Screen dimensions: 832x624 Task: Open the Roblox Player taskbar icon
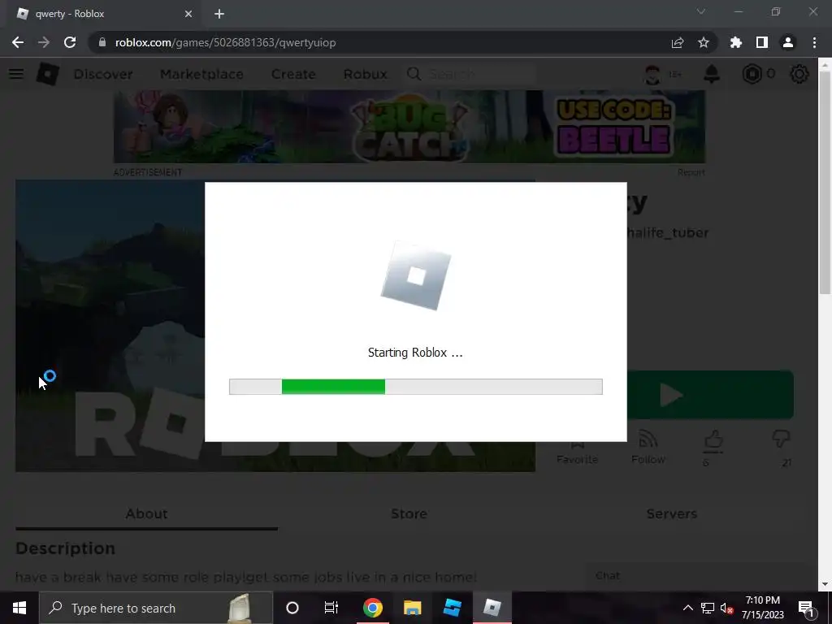point(492,608)
